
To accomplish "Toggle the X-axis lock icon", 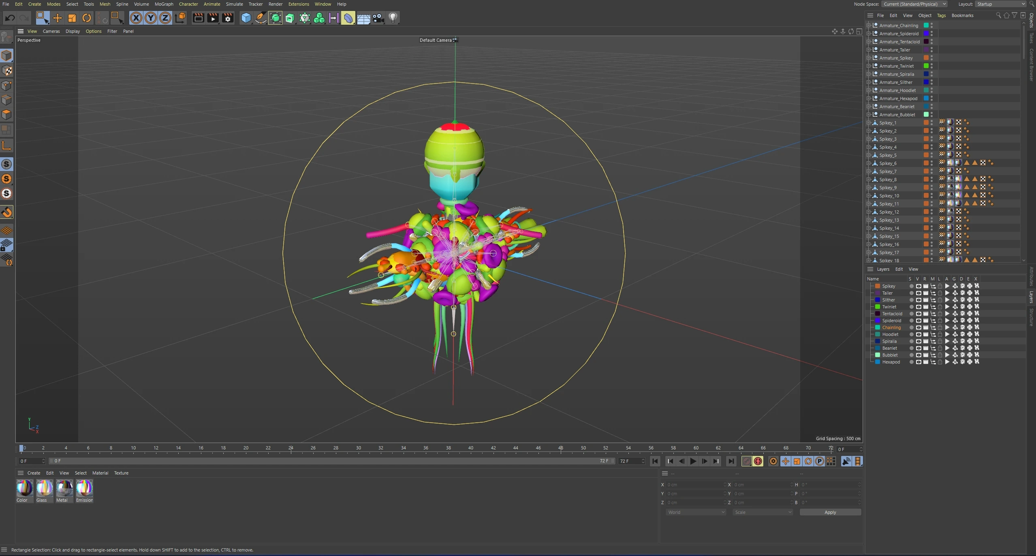I will point(136,18).
